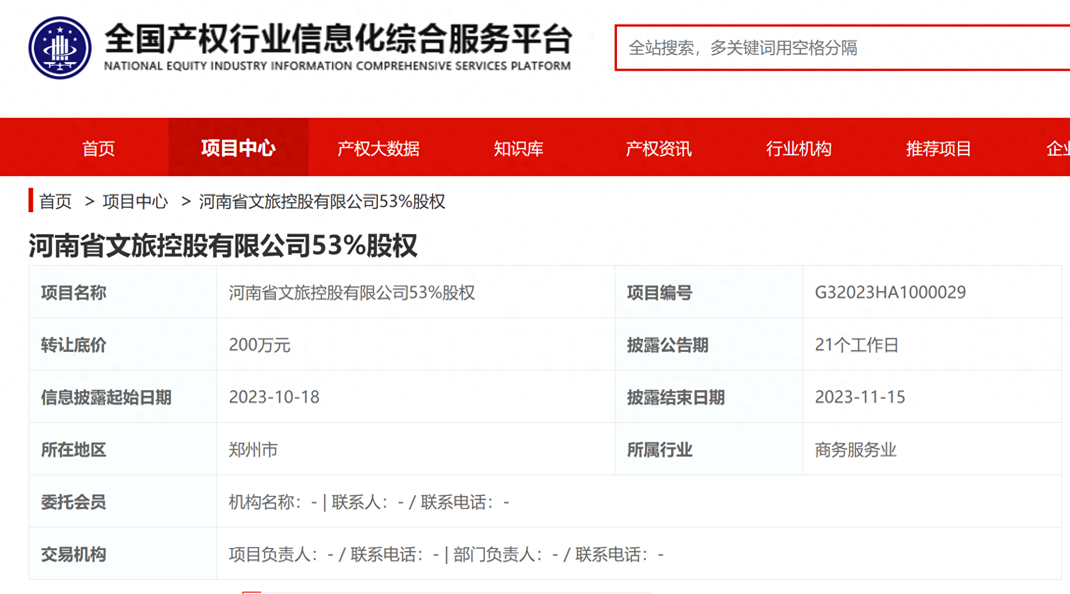
Task: Click the start date 2023-10-18
Action: coord(274,397)
